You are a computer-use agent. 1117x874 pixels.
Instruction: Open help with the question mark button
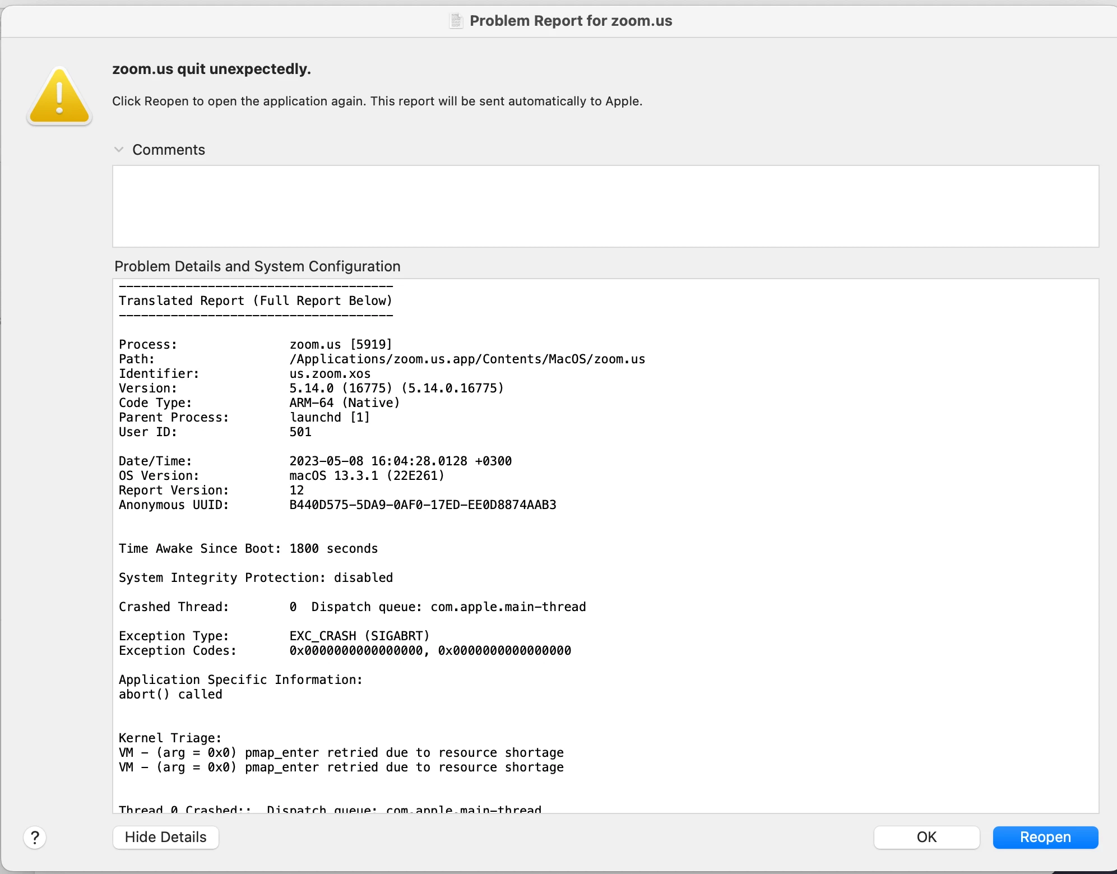pos(35,838)
